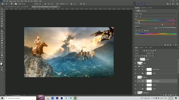Select the Clone Stamp tool
Screen dimensions: 179x100
pyautogui.click(x=2, y=31)
